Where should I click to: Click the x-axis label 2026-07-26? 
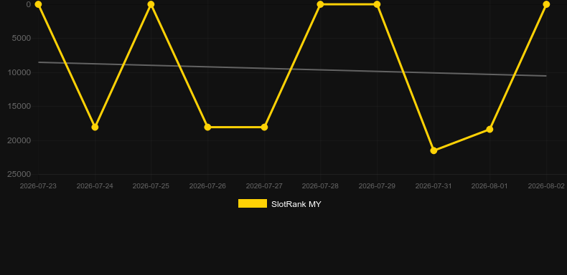tap(207, 186)
